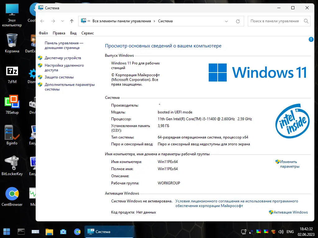Open BitLockerKey desktop shortcut
This screenshot has width=318, height=238.
click(x=12, y=165)
